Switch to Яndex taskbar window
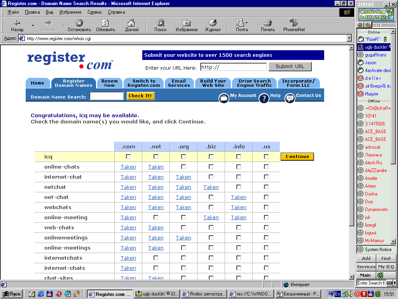The image size is (398, 299). tap(204, 294)
